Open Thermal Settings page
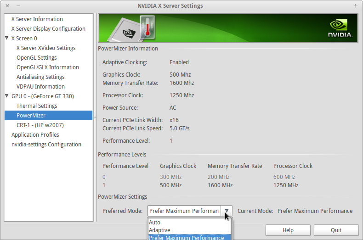Image resolution: width=363 pixels, height=240 pixels. [37, 106]
